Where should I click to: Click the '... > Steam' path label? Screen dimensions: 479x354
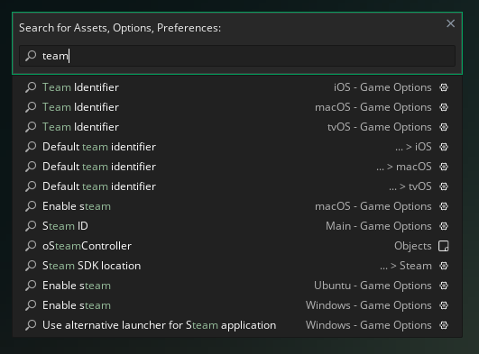[406, 266]
